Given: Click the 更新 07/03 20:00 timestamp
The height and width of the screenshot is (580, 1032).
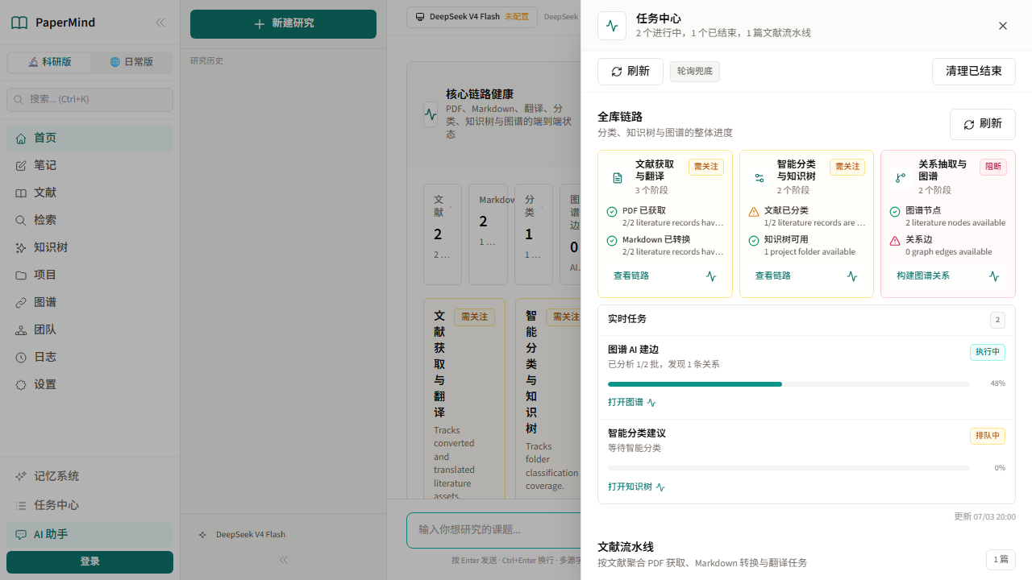Looking at the screenshot, I should pyautogui.click(x=984, y=517).
